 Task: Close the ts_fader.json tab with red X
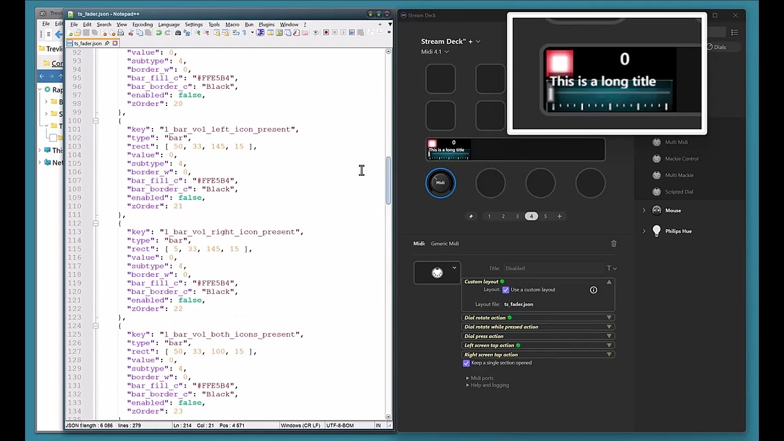[x=115, y=43]
